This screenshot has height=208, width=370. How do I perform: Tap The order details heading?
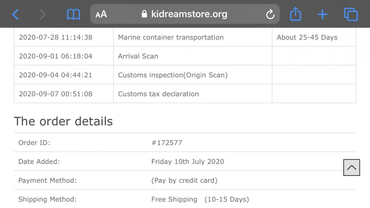click(x=63, y=121)
